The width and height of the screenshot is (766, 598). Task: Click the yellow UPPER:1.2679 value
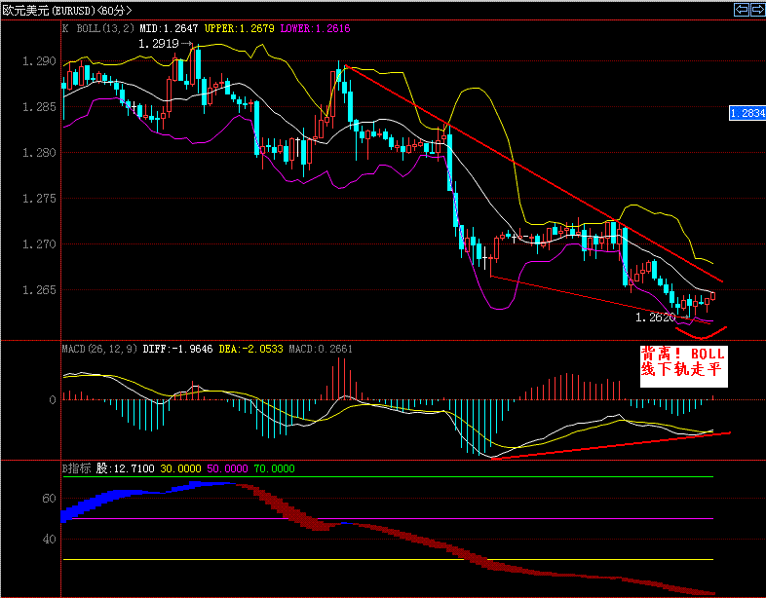tap(240, 29)
